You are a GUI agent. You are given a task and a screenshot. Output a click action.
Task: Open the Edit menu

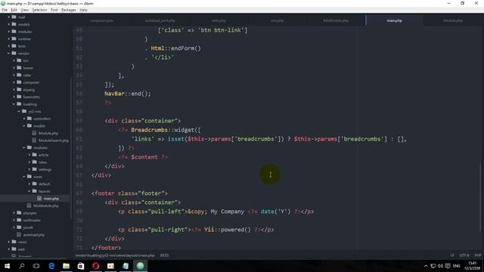pyautogui.click(x=14, y=10)
